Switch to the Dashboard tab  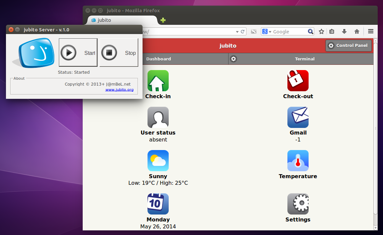(x=158, y=59)
